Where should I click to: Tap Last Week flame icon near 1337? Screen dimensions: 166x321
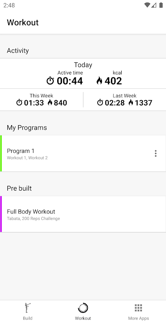pos(131,102)
